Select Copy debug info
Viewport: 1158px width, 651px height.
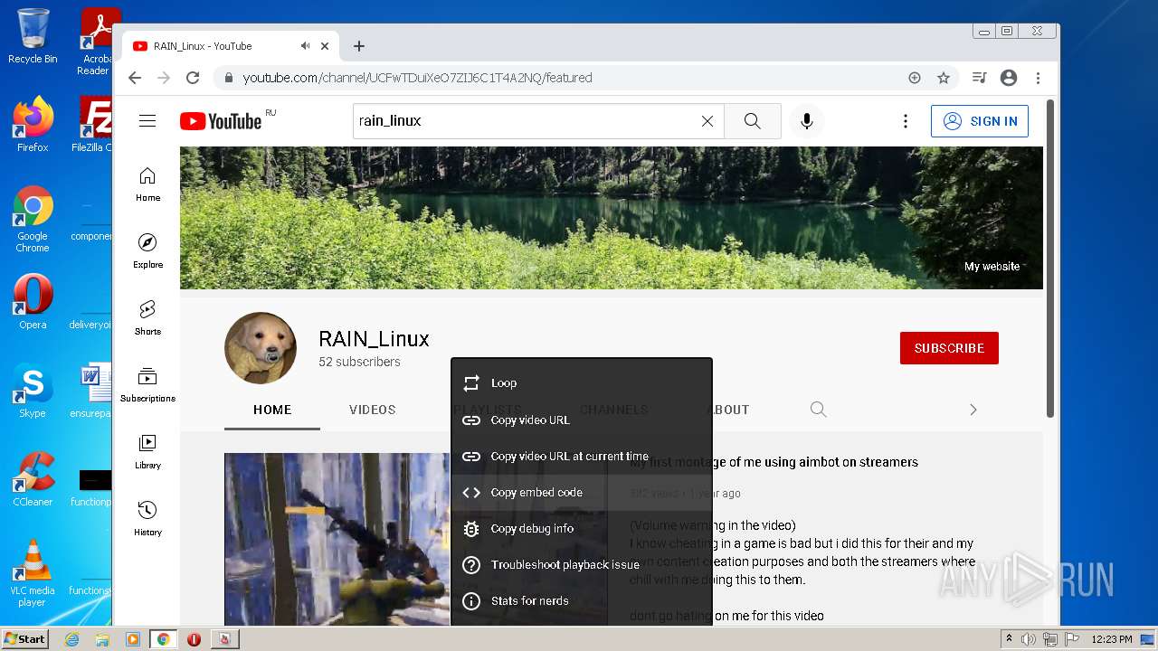coord(582,529)
